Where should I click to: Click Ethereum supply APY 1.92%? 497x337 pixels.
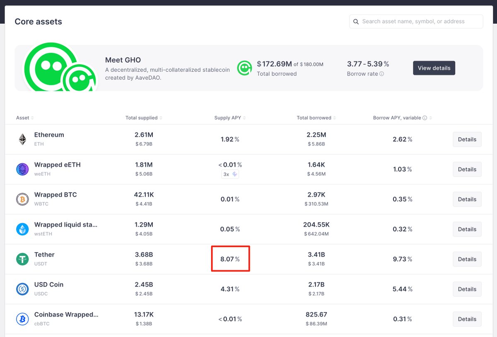click(230, 139)
